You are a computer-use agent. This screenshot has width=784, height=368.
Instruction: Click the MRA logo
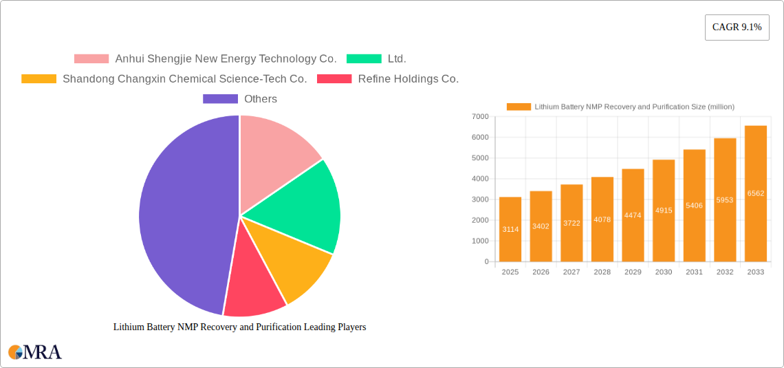tap(35, 352)
